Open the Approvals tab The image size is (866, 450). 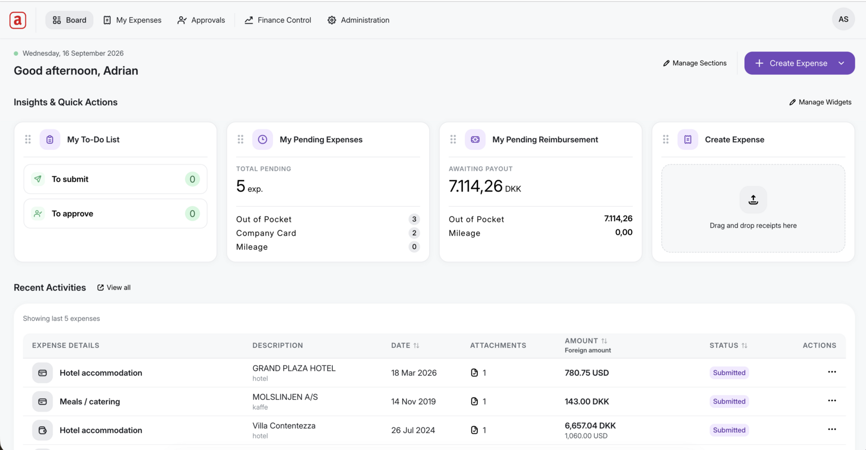pyautogui.click(x=201, y=20)
